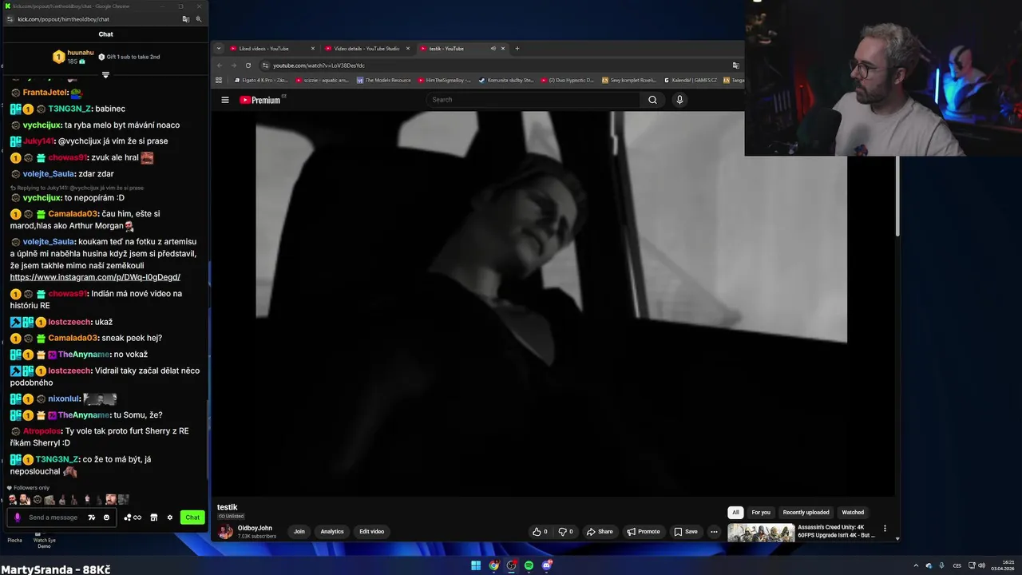This screenshot has height=575, width=1022.
Task: Open Discord from the taskbar
Action: (x=547, y=565)
